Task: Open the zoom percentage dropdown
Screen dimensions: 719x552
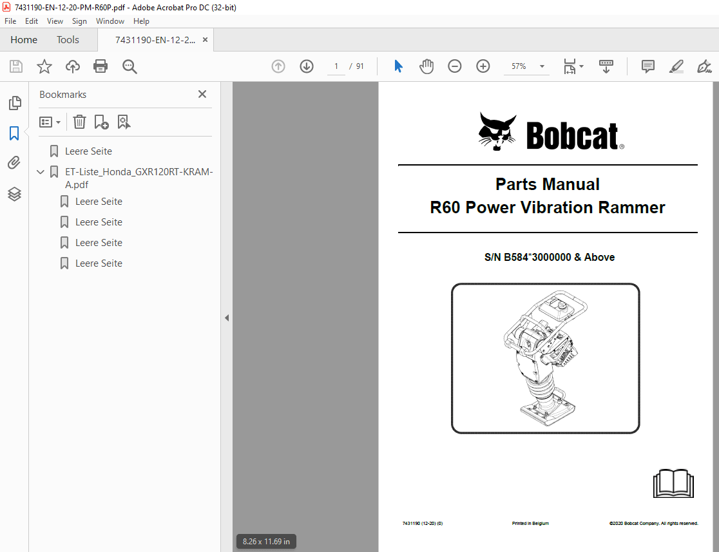Action: (x=542, y=66)
